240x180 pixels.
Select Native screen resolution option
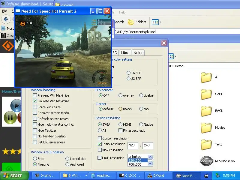click(141, 124)
